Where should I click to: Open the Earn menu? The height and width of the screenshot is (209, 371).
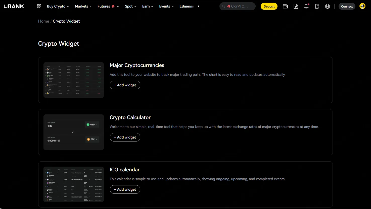point(148,6)
